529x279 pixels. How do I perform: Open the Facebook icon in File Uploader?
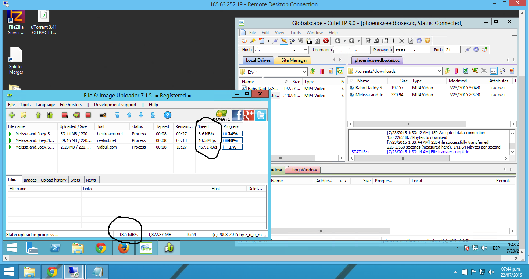237,115
